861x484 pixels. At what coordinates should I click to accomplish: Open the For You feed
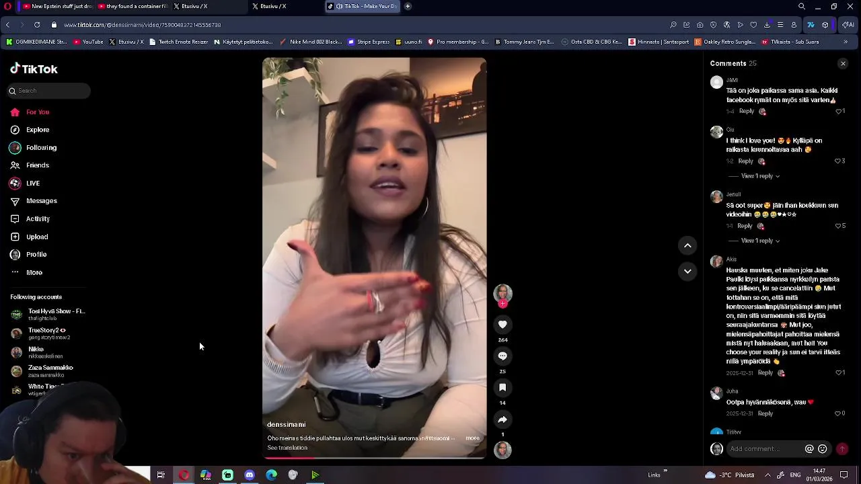(30, 112)
